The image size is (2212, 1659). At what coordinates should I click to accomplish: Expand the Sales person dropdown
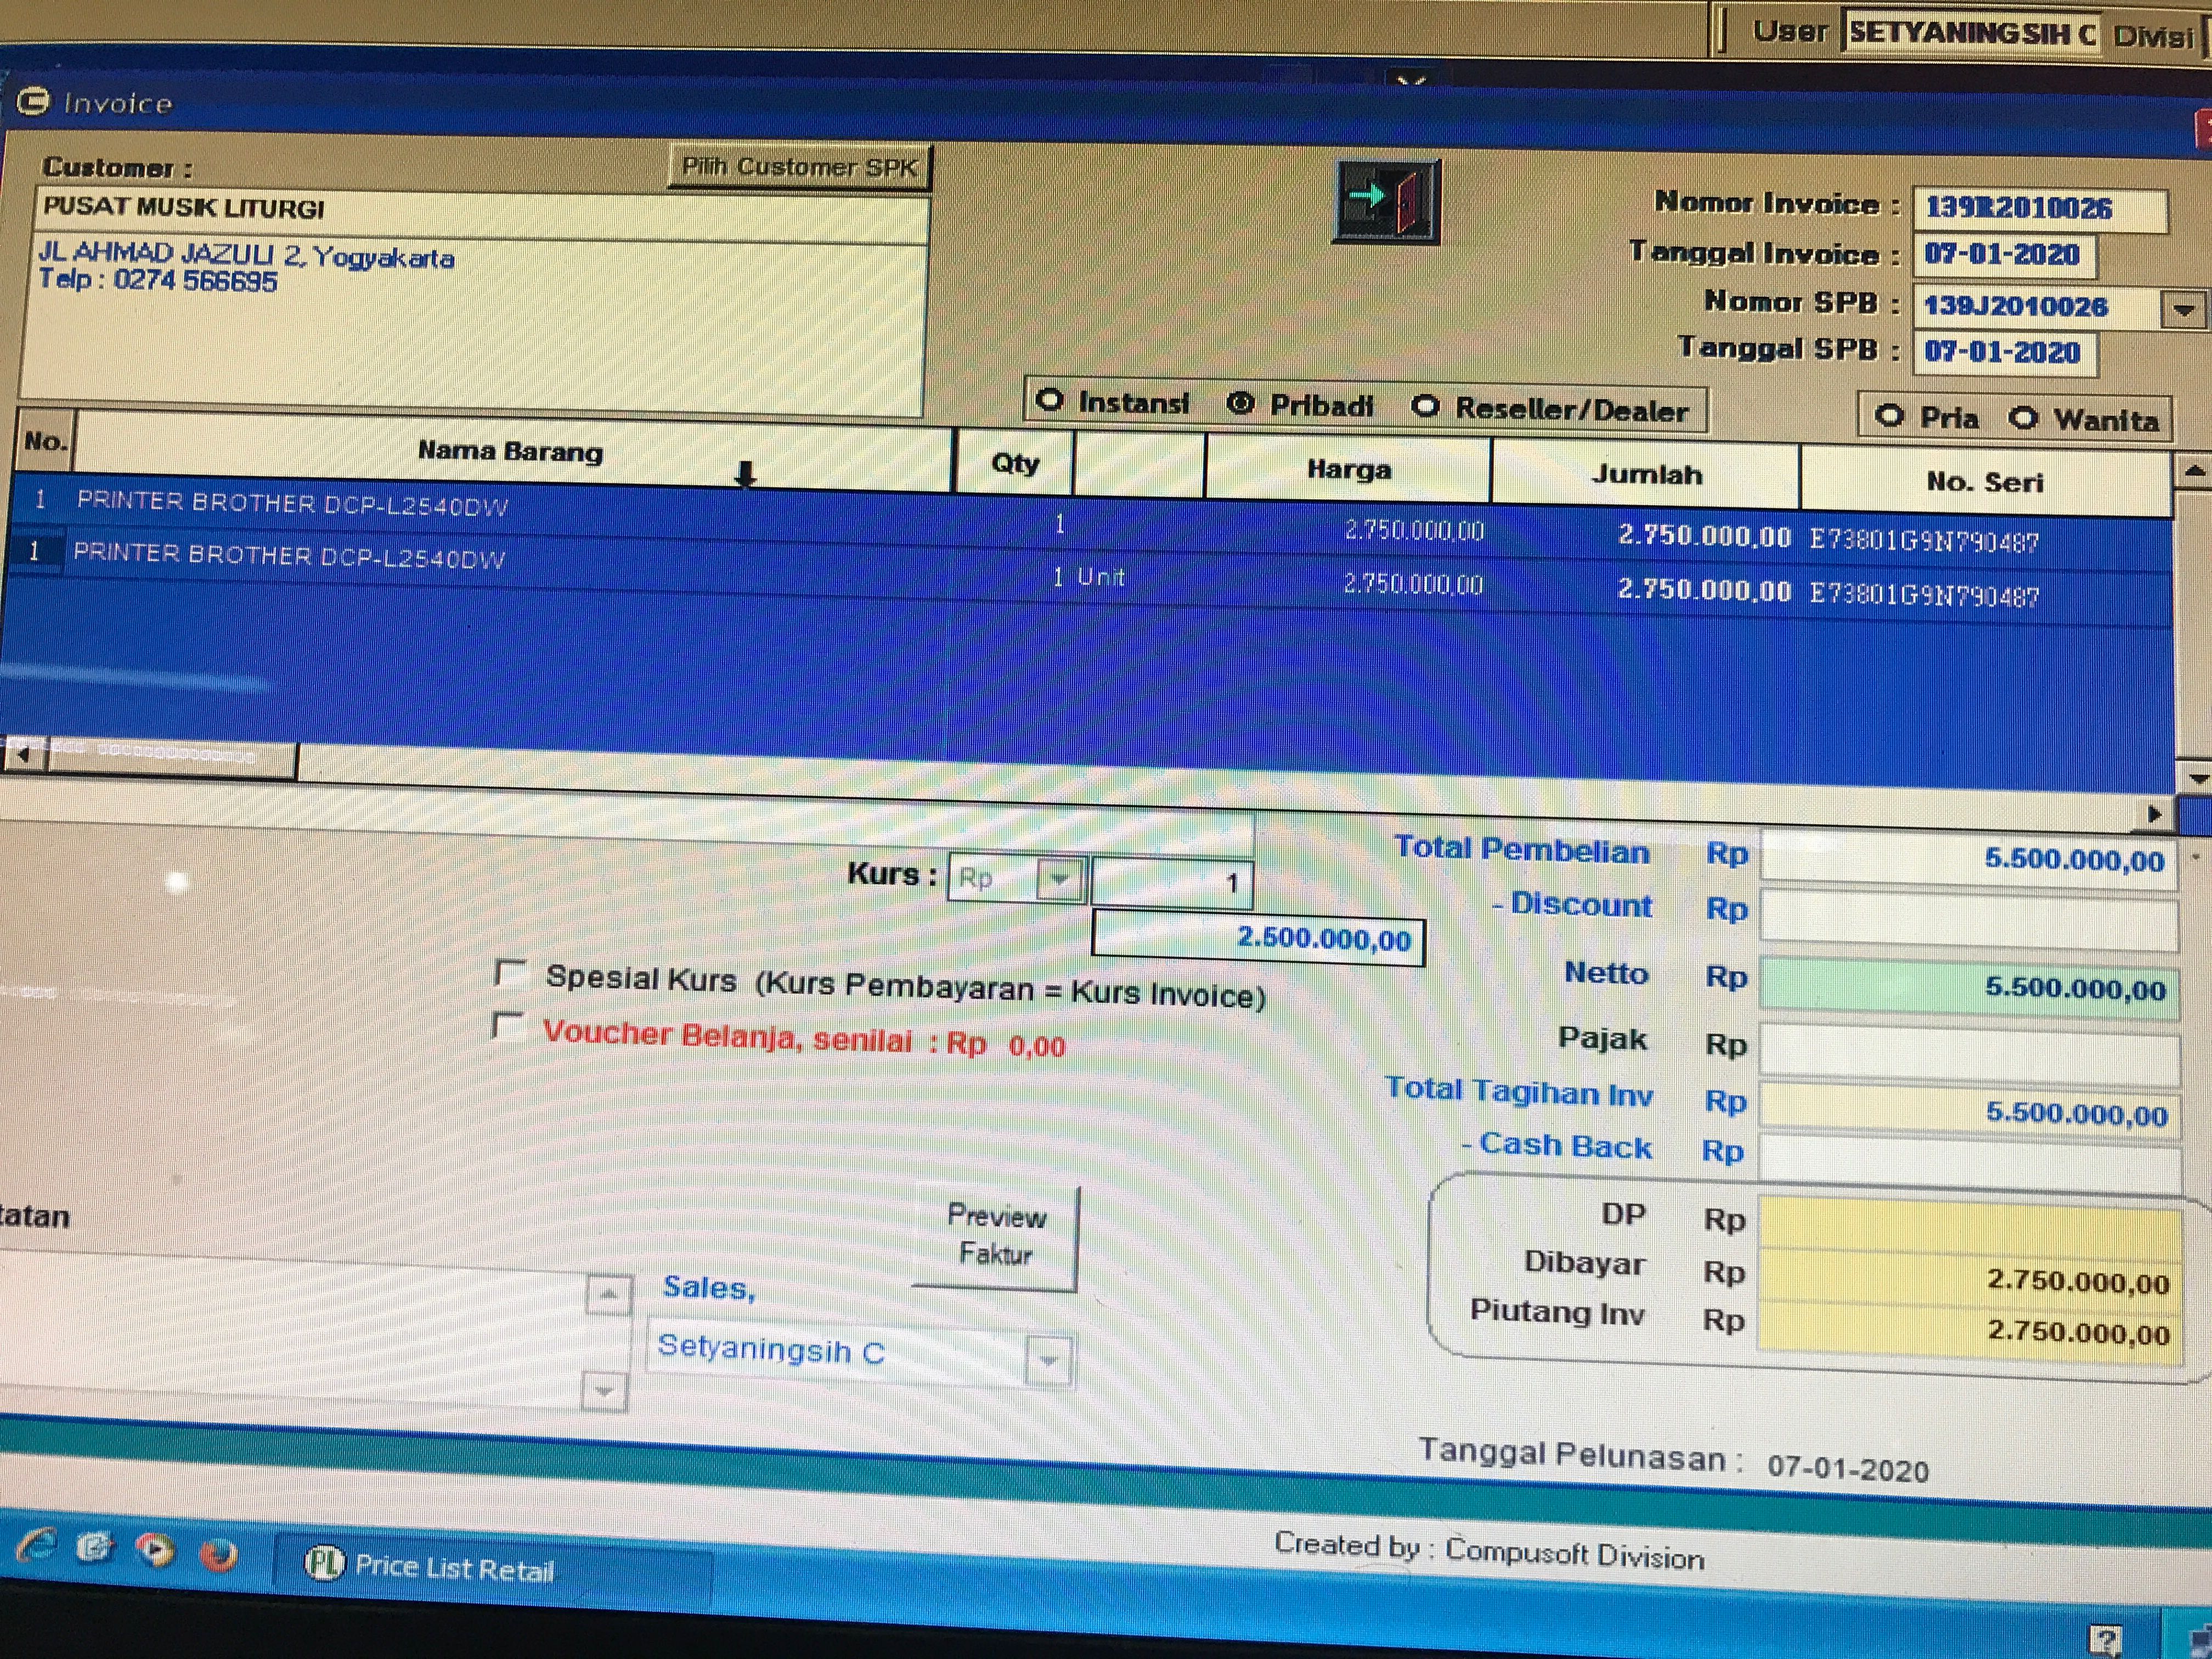pos(1048,1360)
